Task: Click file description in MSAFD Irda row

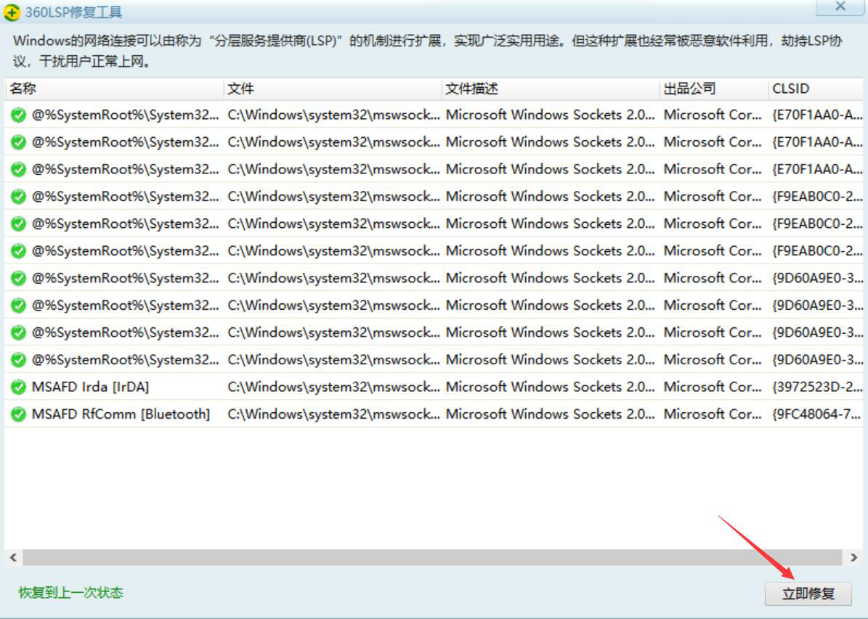Action: pyautogui.click(x=551, y=387)
